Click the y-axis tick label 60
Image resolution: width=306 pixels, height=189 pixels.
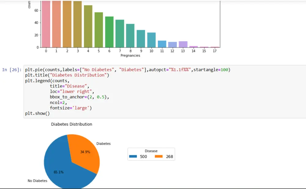(36, 10)
